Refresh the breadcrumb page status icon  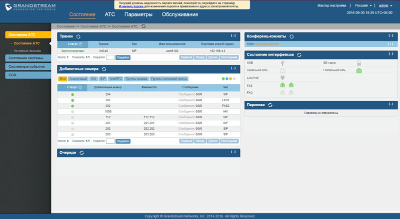click(x=143, y=26)
